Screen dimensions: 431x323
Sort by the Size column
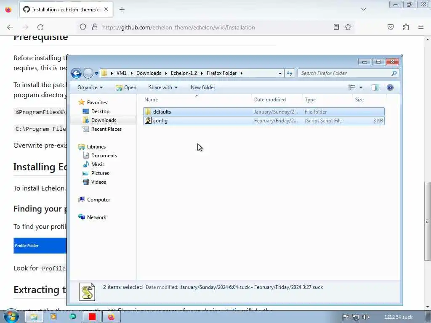click(369, 99)
